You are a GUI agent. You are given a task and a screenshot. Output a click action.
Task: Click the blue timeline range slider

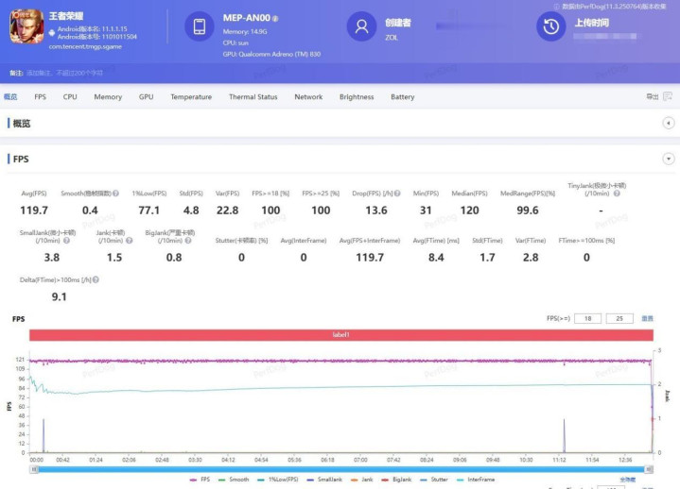pyautogui.click(x=340, y=468)
